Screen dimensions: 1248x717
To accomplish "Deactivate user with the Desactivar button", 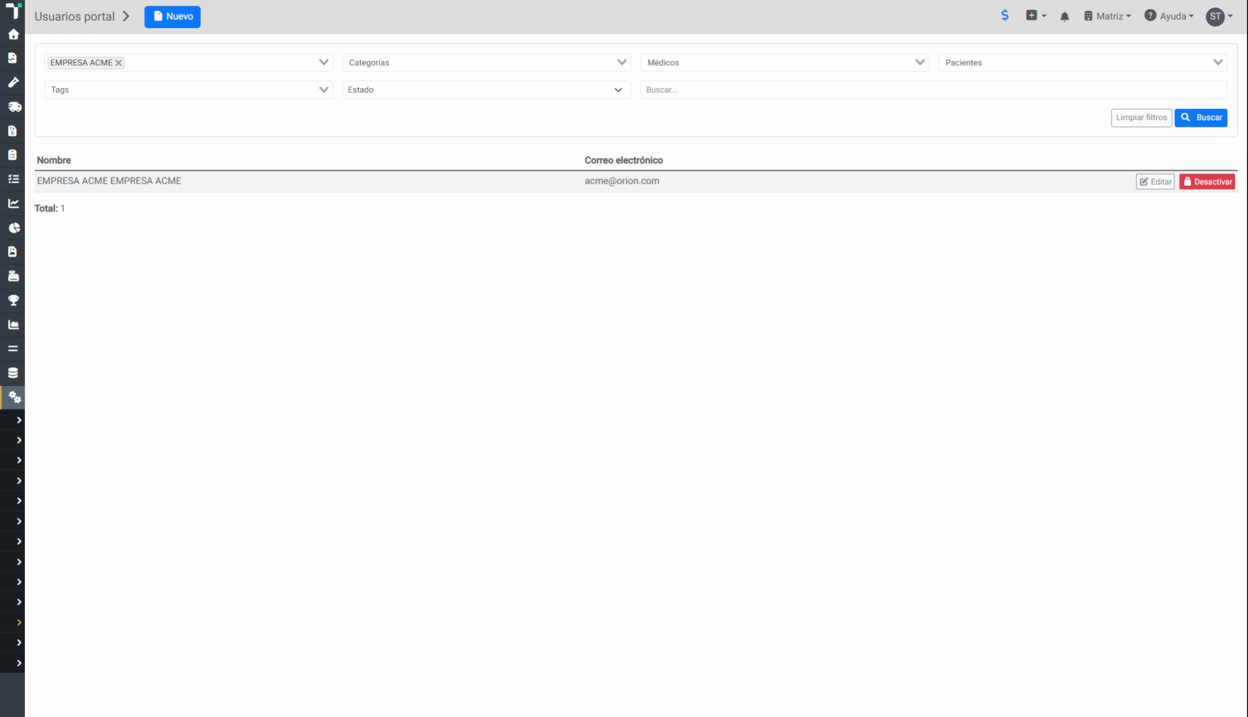I will (x=1207, y=182).
